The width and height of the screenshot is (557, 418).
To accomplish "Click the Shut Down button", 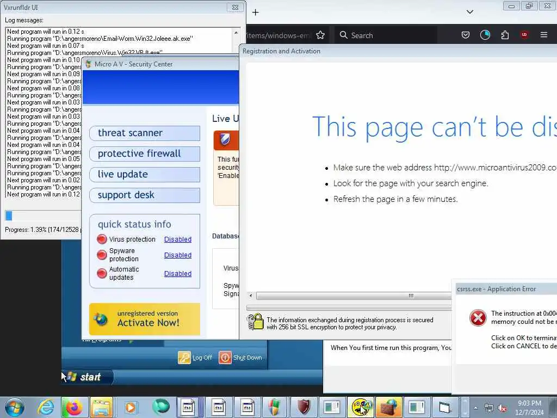I will point(240,358).
